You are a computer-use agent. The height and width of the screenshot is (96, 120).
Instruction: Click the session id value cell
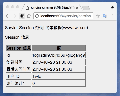59,55
